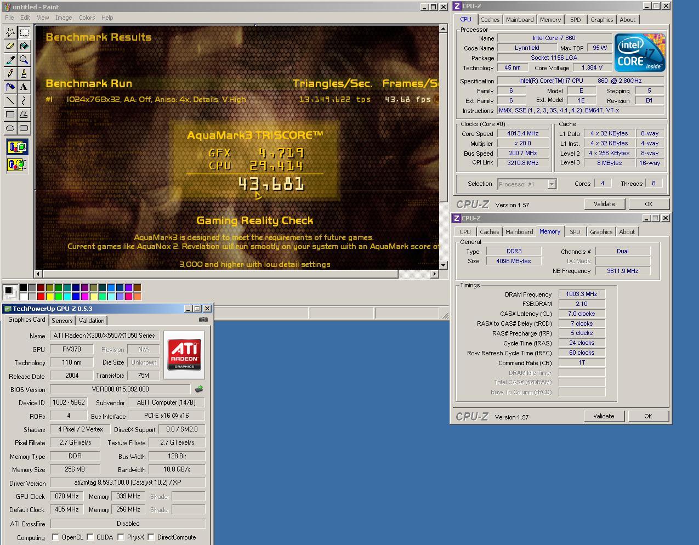Viewport: 699px width, 545px height.
Task: Choose transparent selection mode option in Paint
Action: point(17,164)
